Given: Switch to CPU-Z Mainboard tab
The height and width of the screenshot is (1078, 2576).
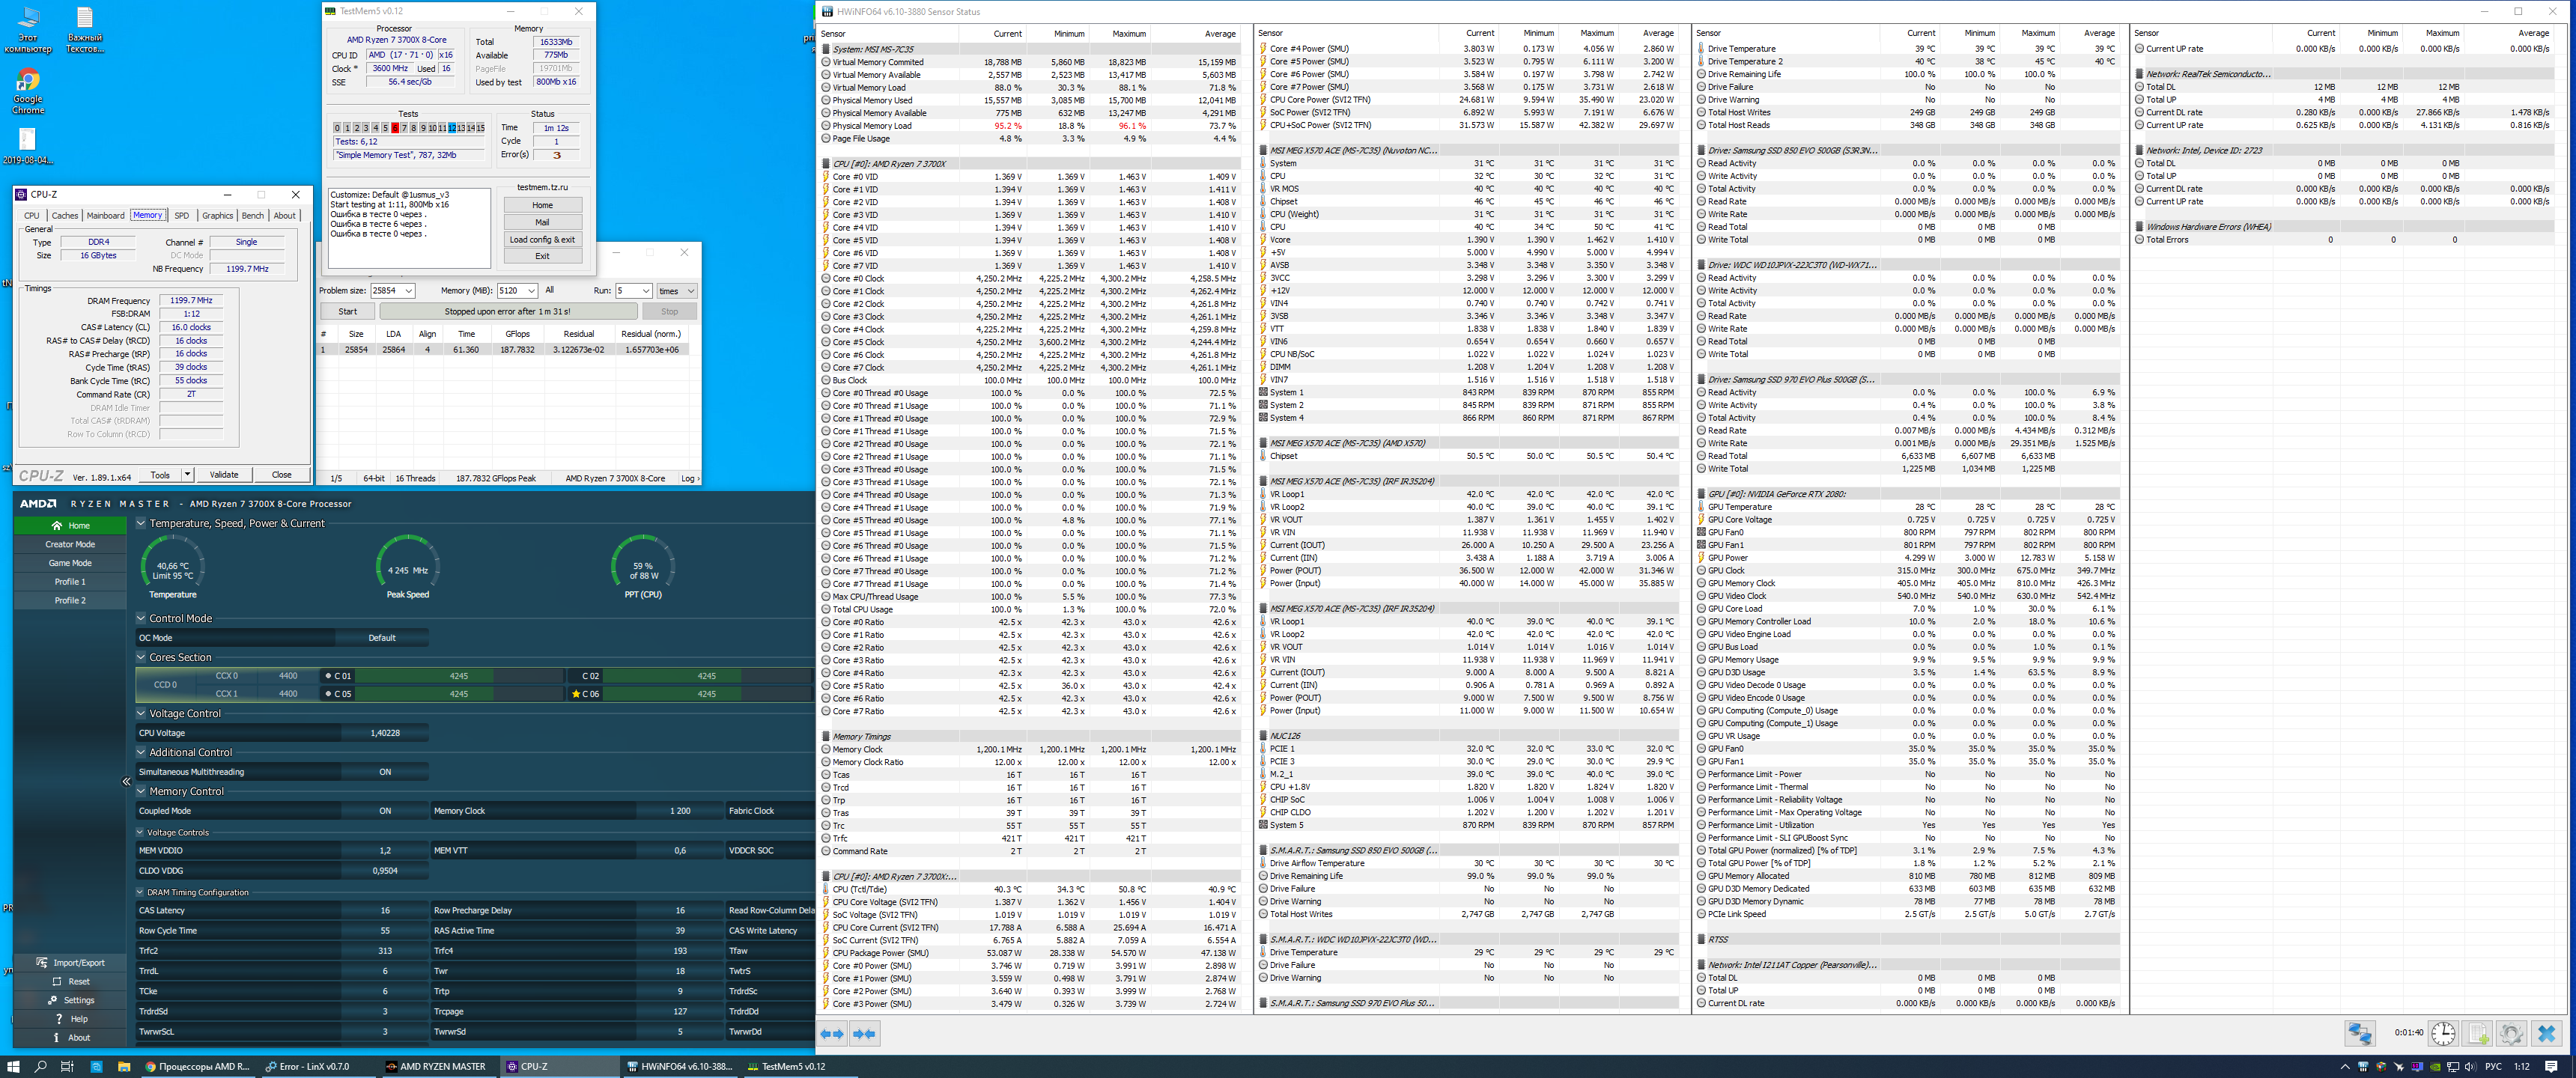Looking at the screenshot, I should 105,215.
